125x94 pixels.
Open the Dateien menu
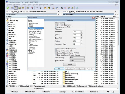click(x=9, y=5)
